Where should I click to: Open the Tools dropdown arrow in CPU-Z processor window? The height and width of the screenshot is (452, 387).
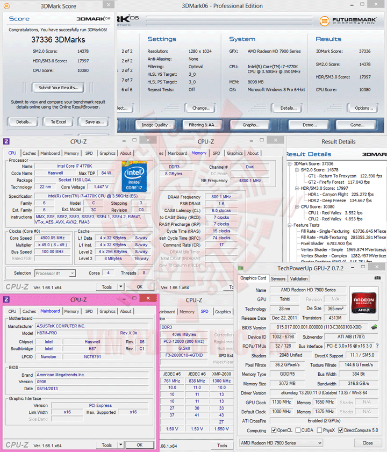(121, 286)
